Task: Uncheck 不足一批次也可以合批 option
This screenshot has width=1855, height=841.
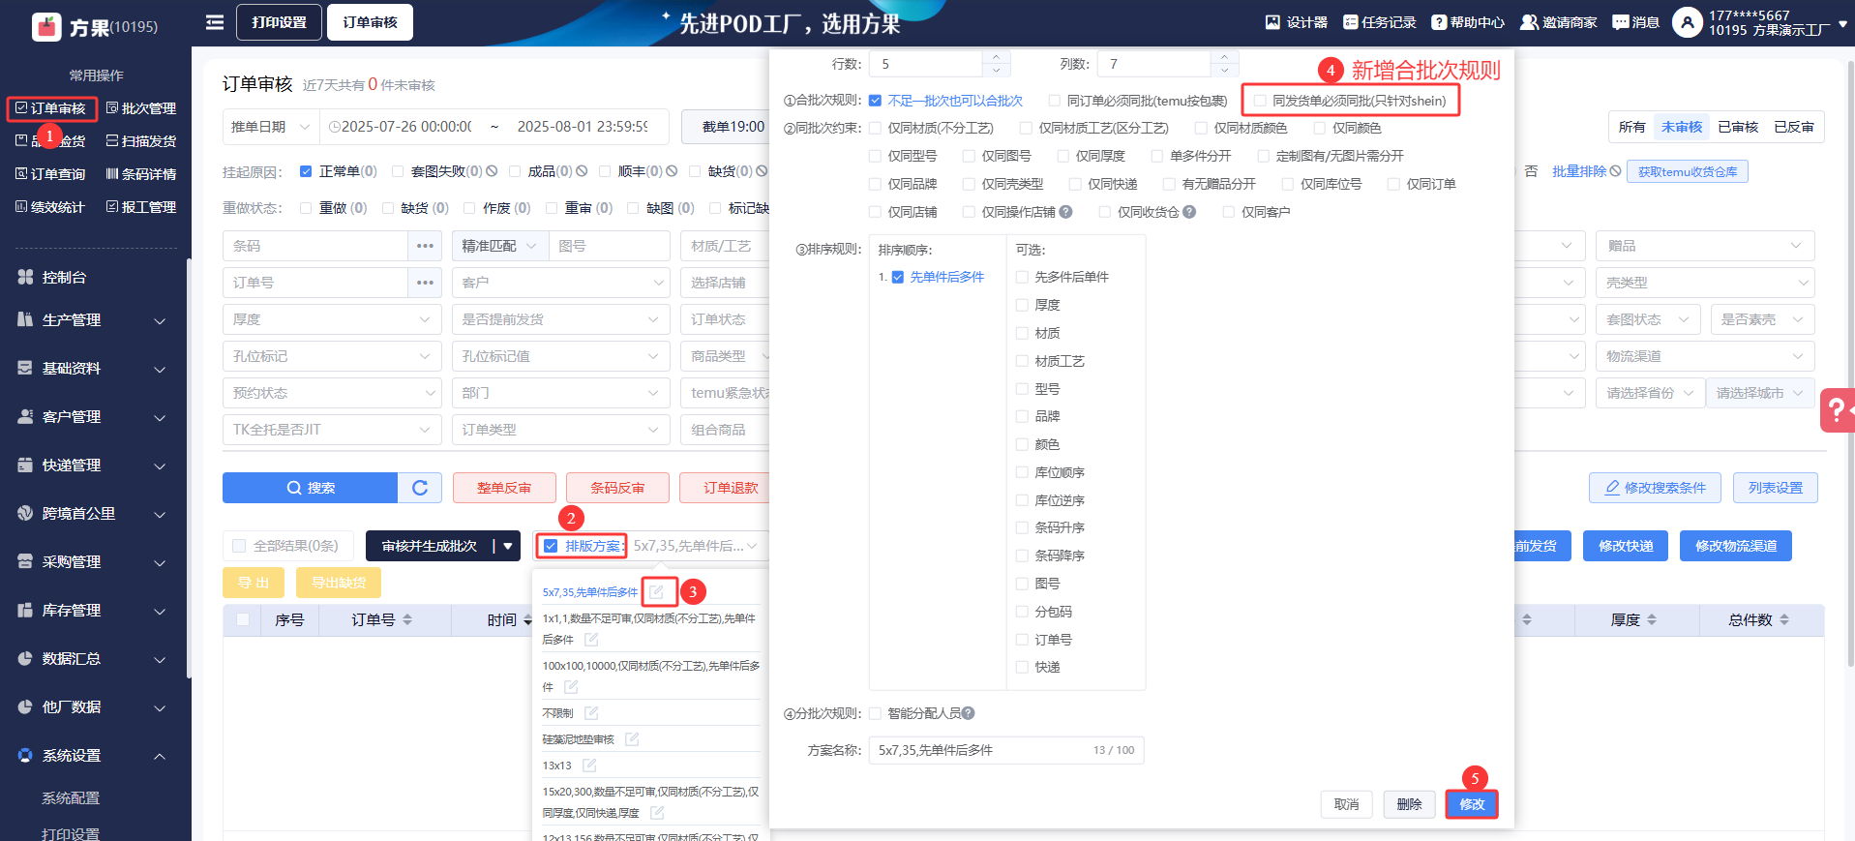Action: pyautogui.click(x=875, y=101)
